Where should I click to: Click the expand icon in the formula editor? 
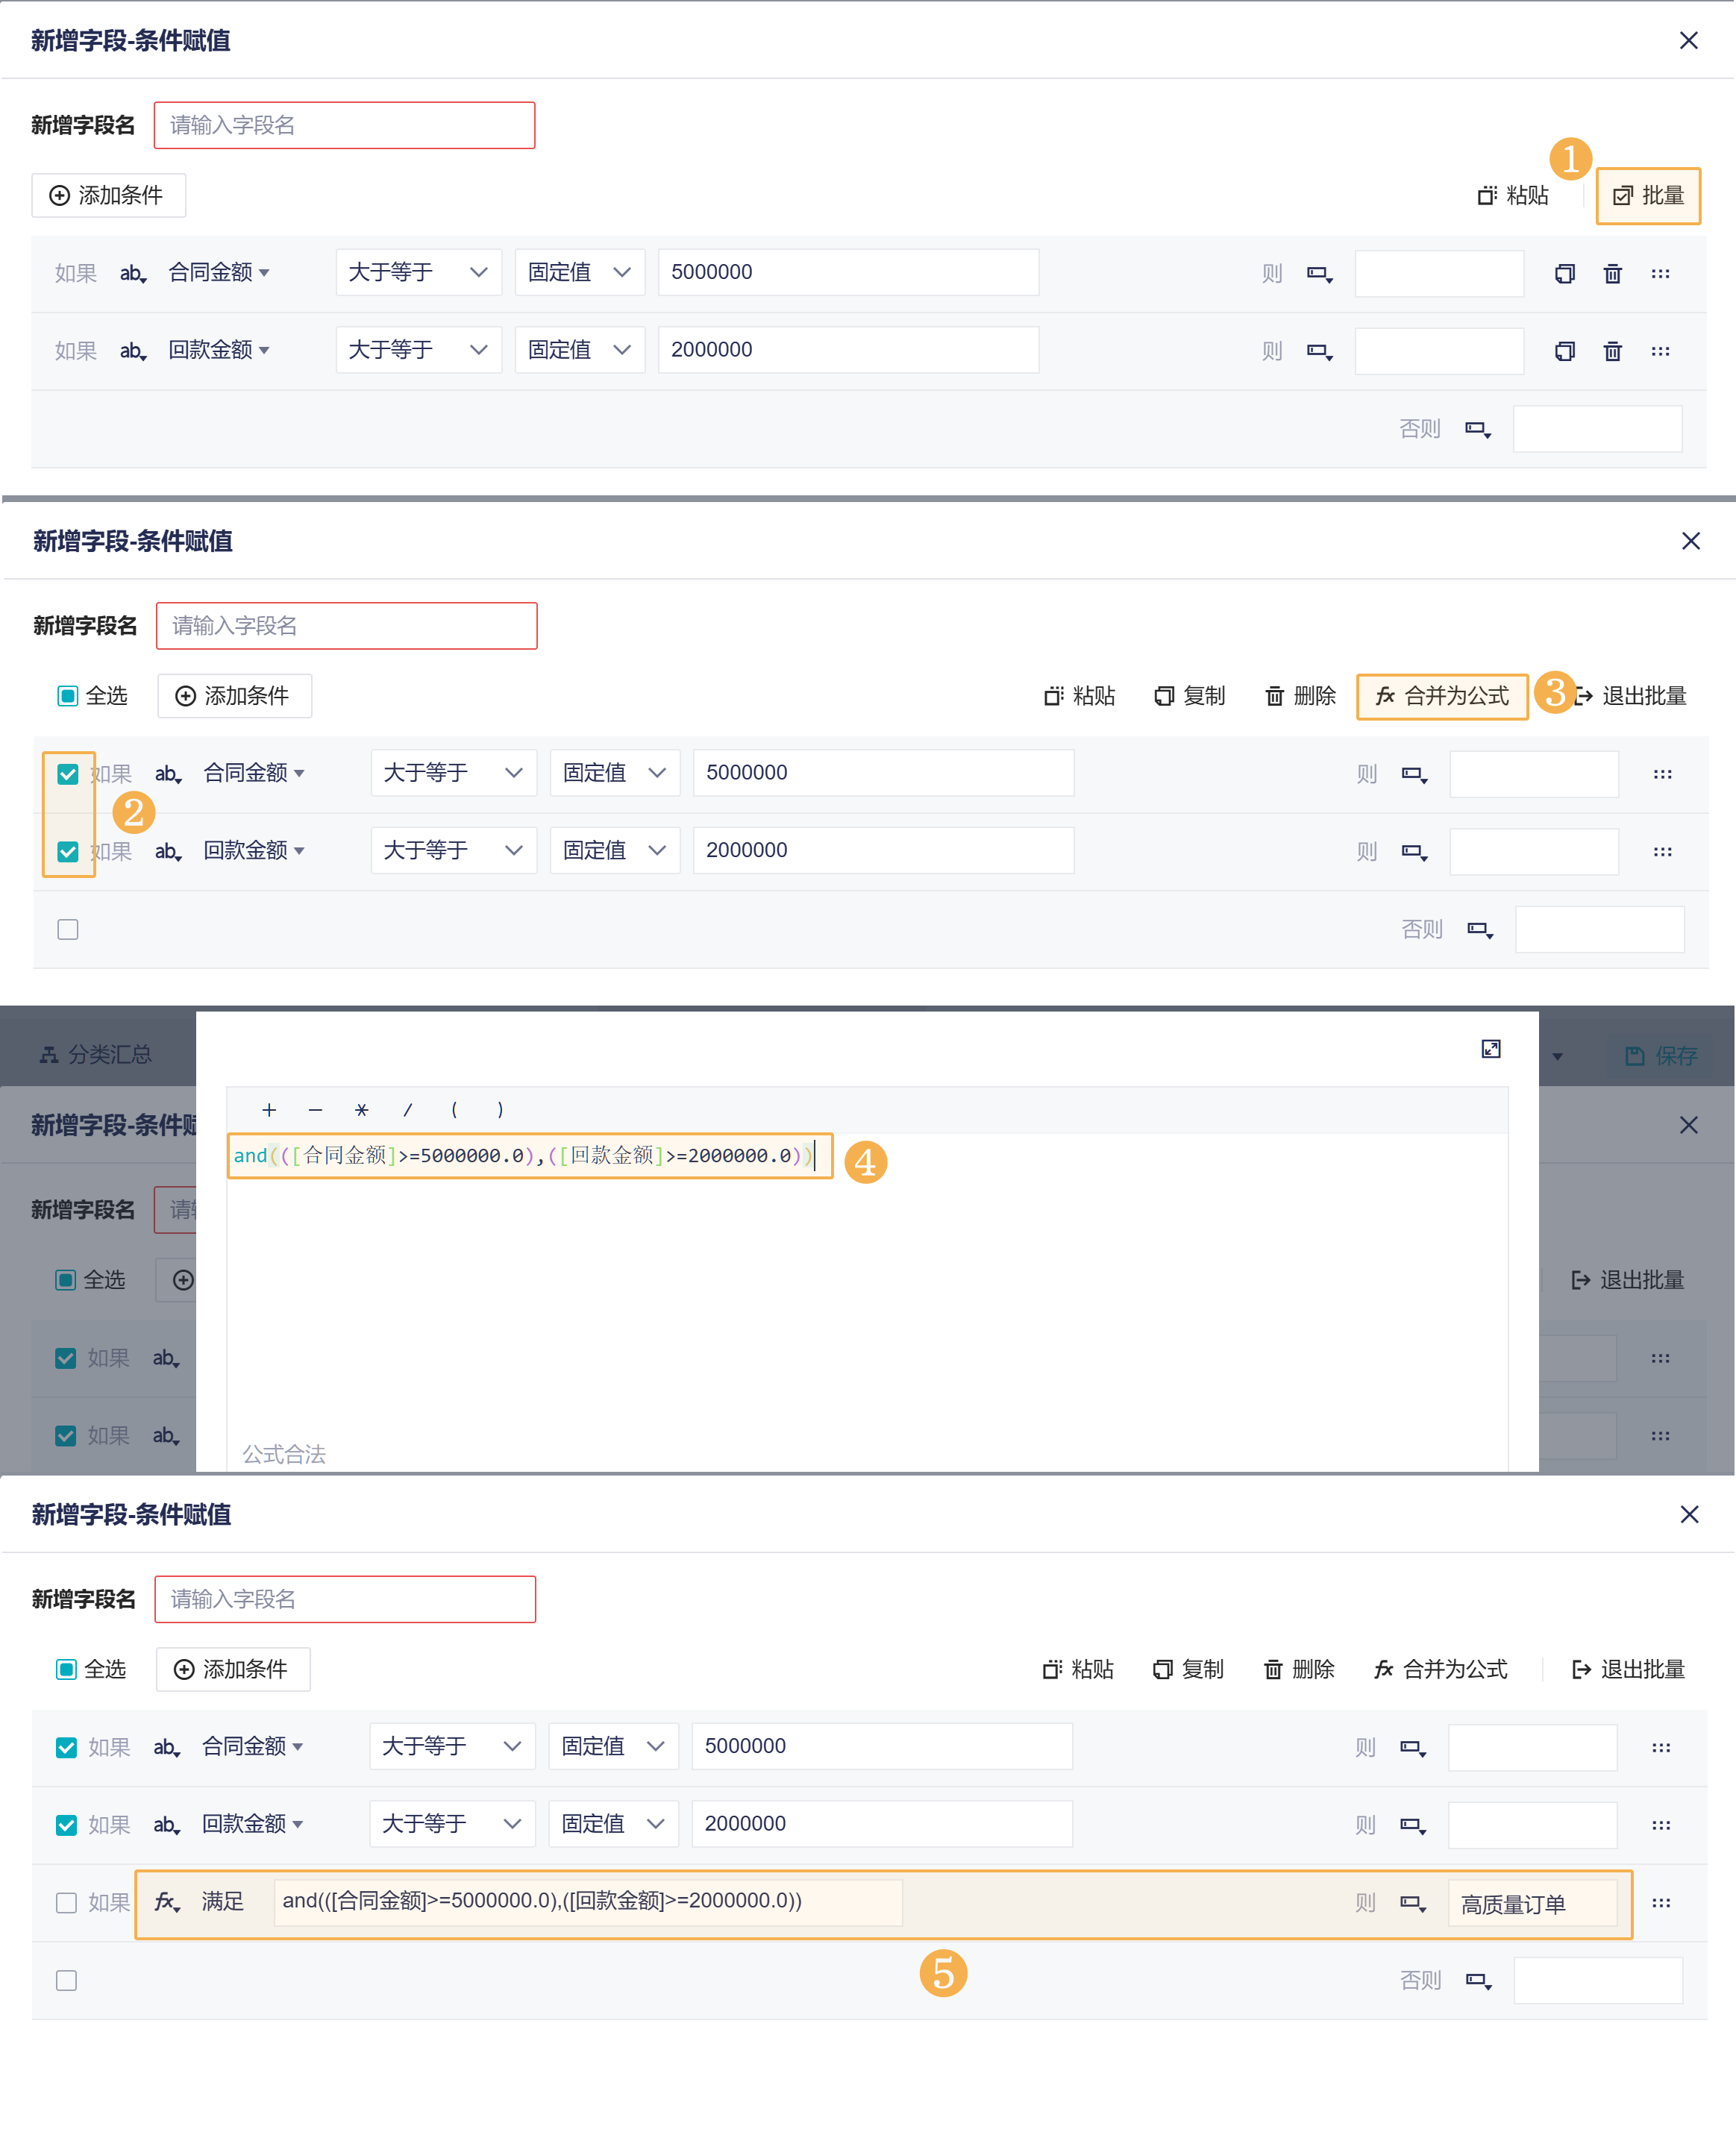click(1490, 1048)
